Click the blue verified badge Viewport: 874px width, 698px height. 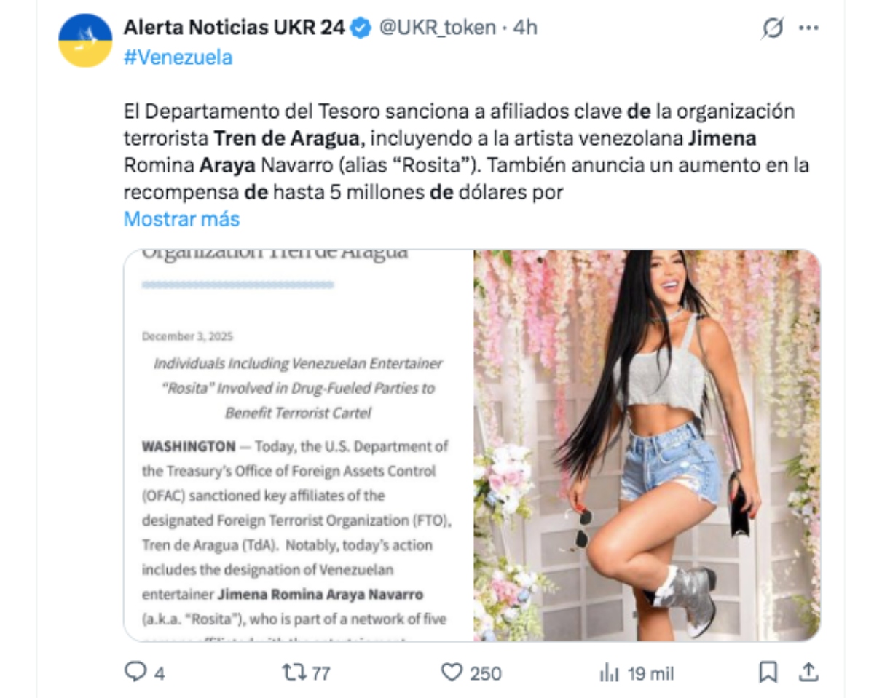click(x=362, y=28)
